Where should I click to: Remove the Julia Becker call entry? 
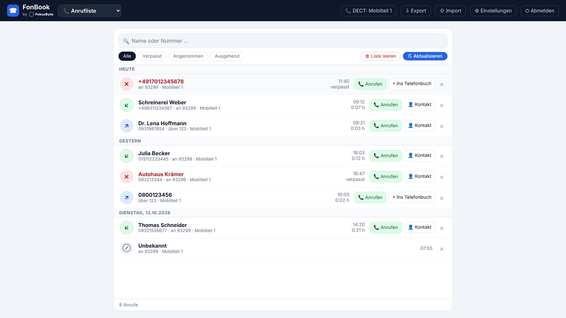click(x=441, y=156)
